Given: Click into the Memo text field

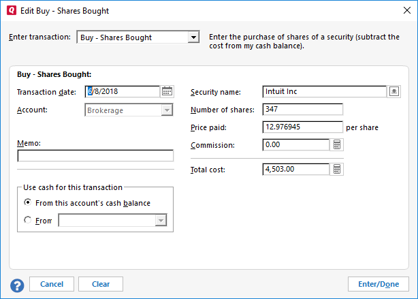Looking at the screenshot, I should coord(95,156).
